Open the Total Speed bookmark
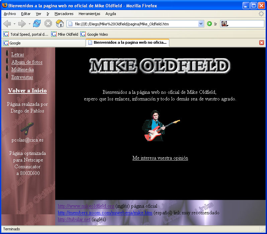Image resolution: width=267 pixels, height=234 pixels. pyautogui.click(x=26, y=34)
